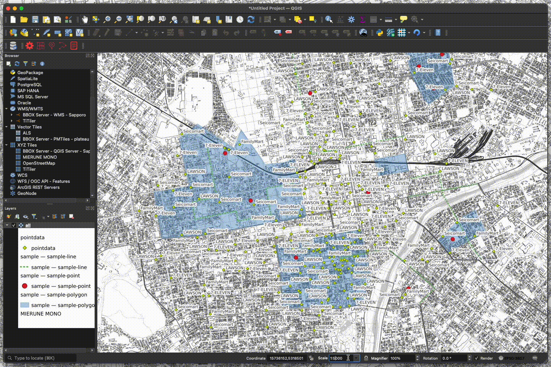Select the Identify Features tool
Image resolution: width=551 pixels, height=367 pixels.
click(329, 20)
